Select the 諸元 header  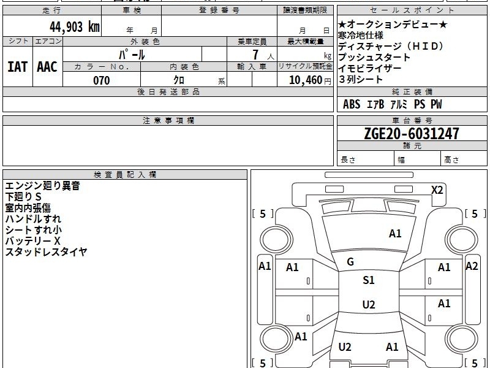(412, 146)
